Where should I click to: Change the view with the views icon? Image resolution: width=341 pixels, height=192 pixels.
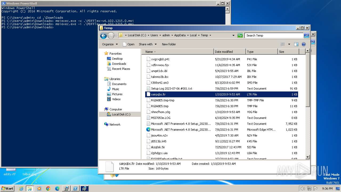click(283, 44)
